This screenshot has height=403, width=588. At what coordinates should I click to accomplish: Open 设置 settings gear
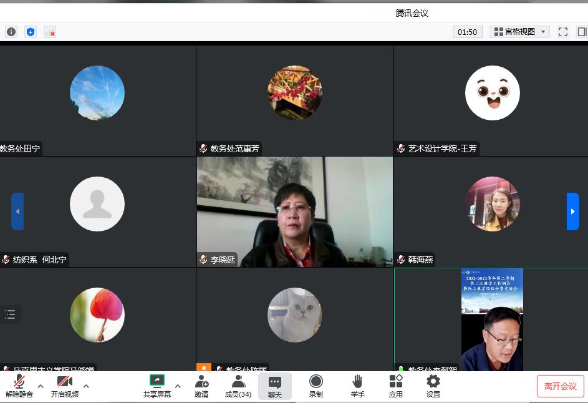(x=433, y=386)
